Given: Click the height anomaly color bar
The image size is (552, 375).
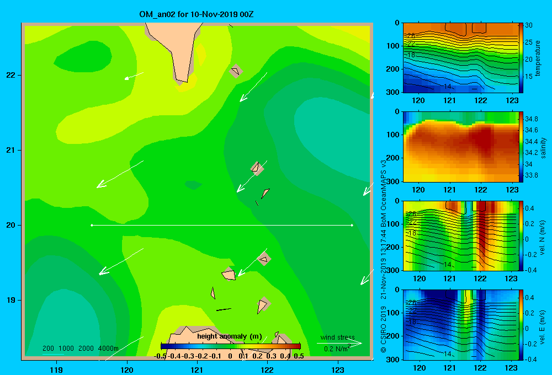Looking at the screenshot, I should 231,346.
